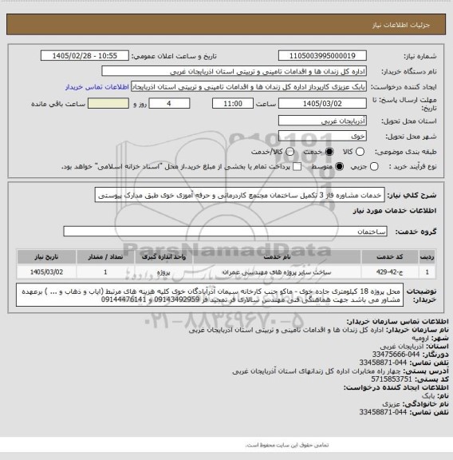Viewport: 453px width, 460px height.
Task: Click the ردیف column header
Action: click(427, 257)
